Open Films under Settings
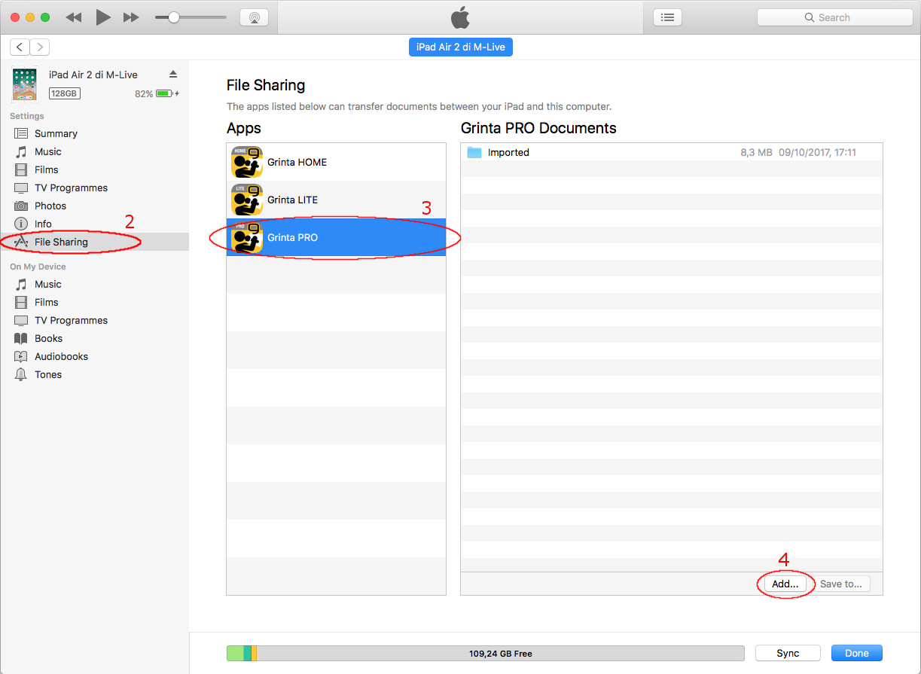The width and height of the screenshot is (921, 674). (x=46, y=169)
